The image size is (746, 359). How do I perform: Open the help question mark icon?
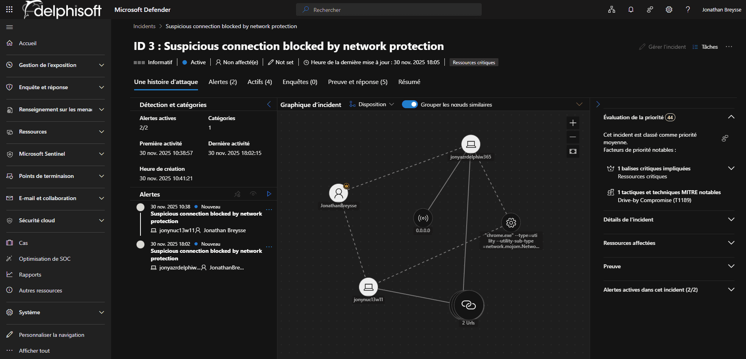[x=688, y=9]
